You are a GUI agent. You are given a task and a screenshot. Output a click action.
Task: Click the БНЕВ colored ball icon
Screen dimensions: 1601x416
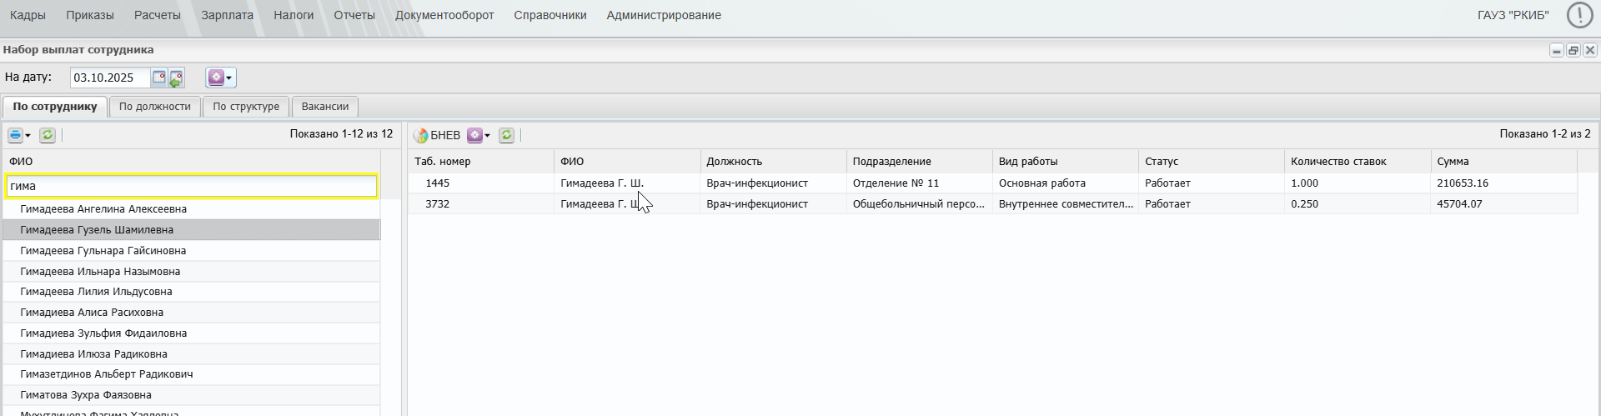(x=421, y=135)
